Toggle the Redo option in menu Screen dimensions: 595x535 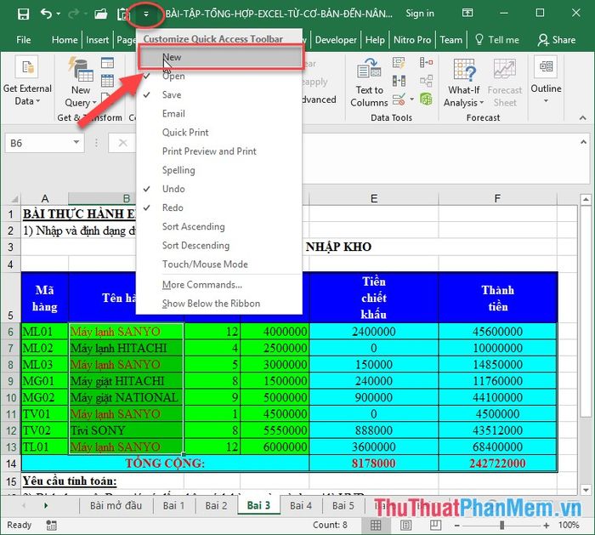click(173, 208)
